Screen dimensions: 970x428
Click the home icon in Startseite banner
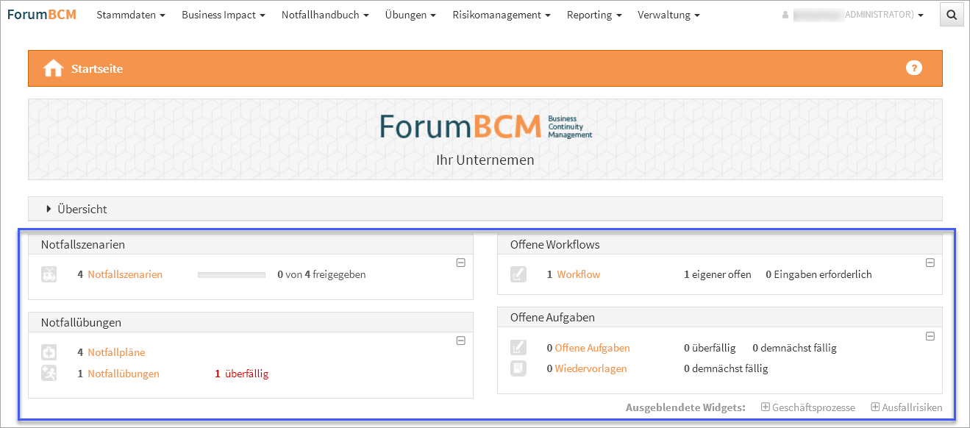(x=53, y=68)
